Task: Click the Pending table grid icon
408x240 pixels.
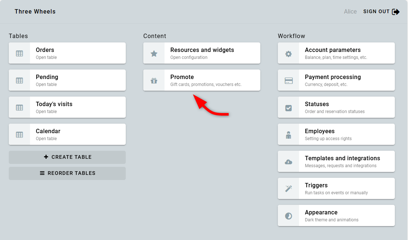Action: click(19, 80)
